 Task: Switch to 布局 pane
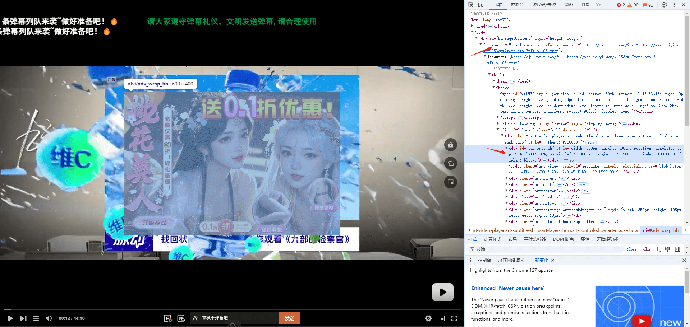point(512,239)
